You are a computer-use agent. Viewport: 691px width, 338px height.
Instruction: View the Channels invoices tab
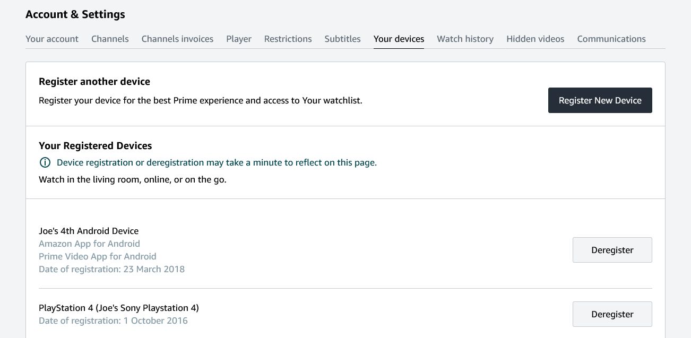[177, 39]
